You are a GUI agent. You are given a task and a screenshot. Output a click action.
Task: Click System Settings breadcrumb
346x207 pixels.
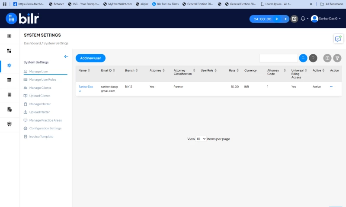(56, 43)
